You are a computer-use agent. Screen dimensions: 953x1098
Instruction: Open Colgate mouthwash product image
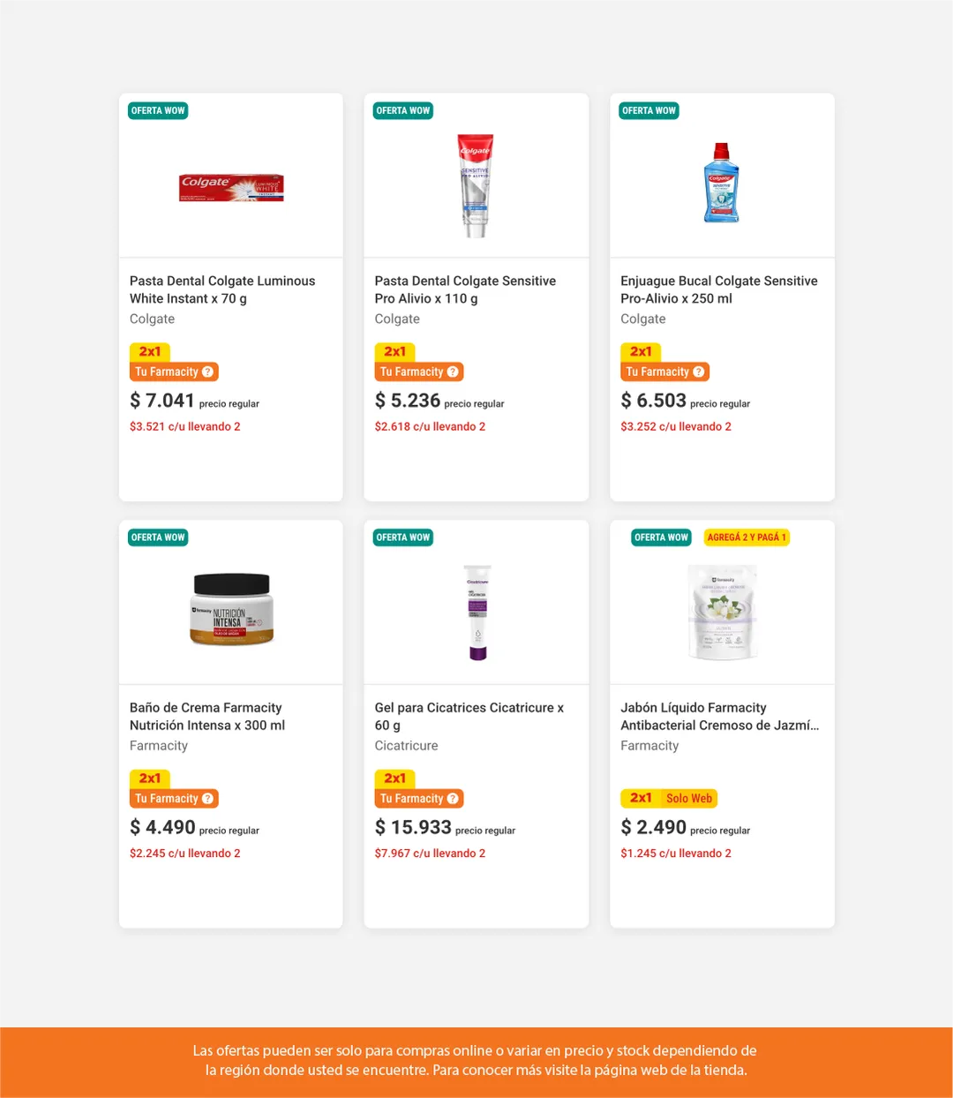(x=722, y=183)
